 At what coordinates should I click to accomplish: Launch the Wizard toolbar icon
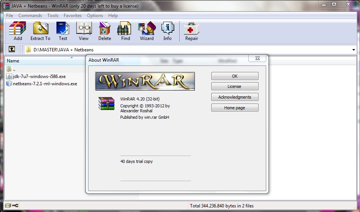point(147,28)
